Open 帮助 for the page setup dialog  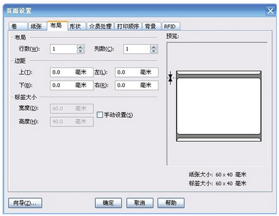171,203
